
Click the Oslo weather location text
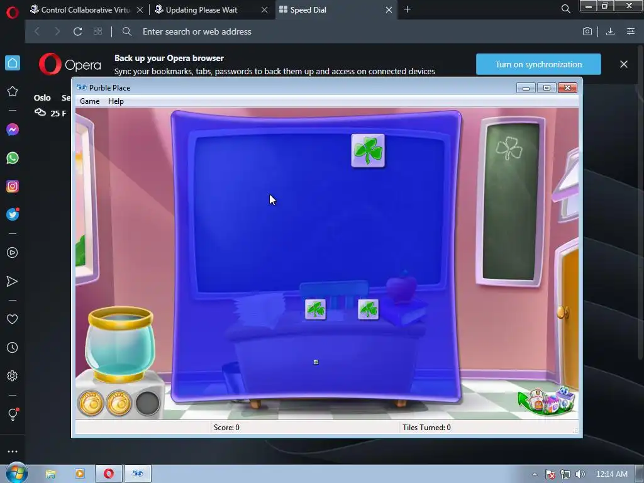42,97
